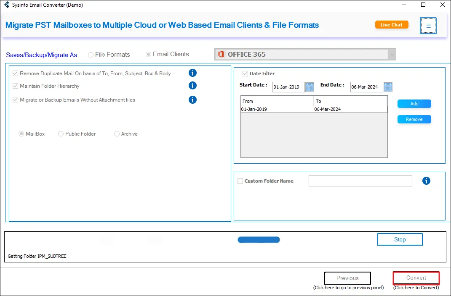Click info icon beside Remove Duplicate Mail

coord(192,73)
